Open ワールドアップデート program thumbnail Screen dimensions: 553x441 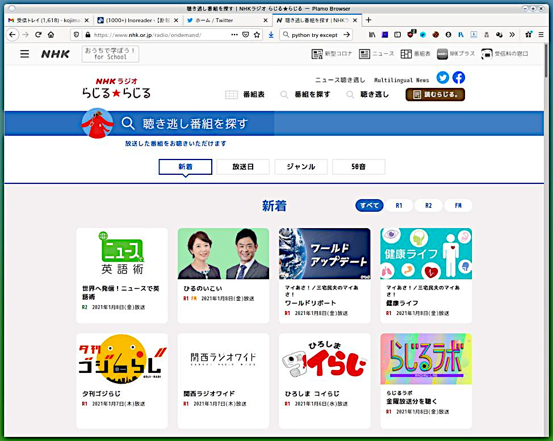coord(324,254)
